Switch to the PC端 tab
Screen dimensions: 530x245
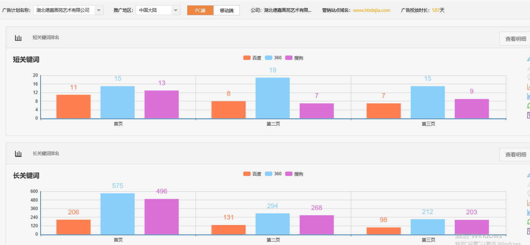click(200, 10)
